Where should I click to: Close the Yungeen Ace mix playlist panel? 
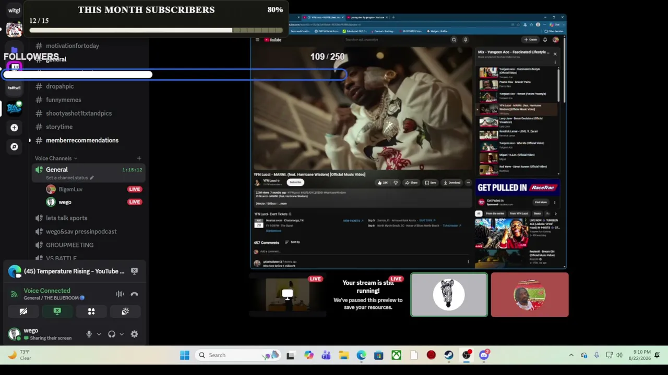[x=555, y=54]
